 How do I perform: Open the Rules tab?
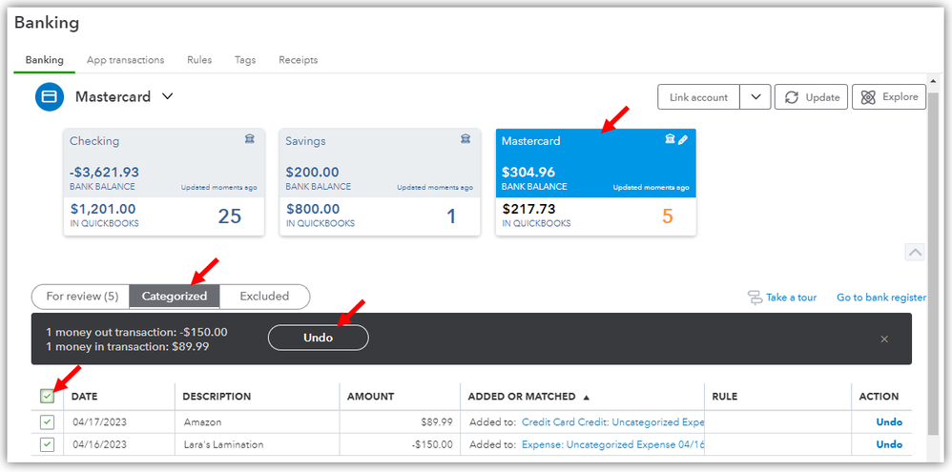coord(199,60)
